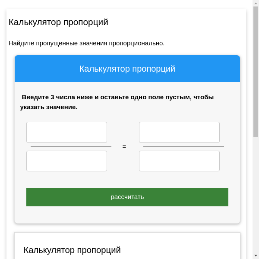Click the scrollbar down arrow
This screenshot has height=259, width=259.
pos(256,256)
